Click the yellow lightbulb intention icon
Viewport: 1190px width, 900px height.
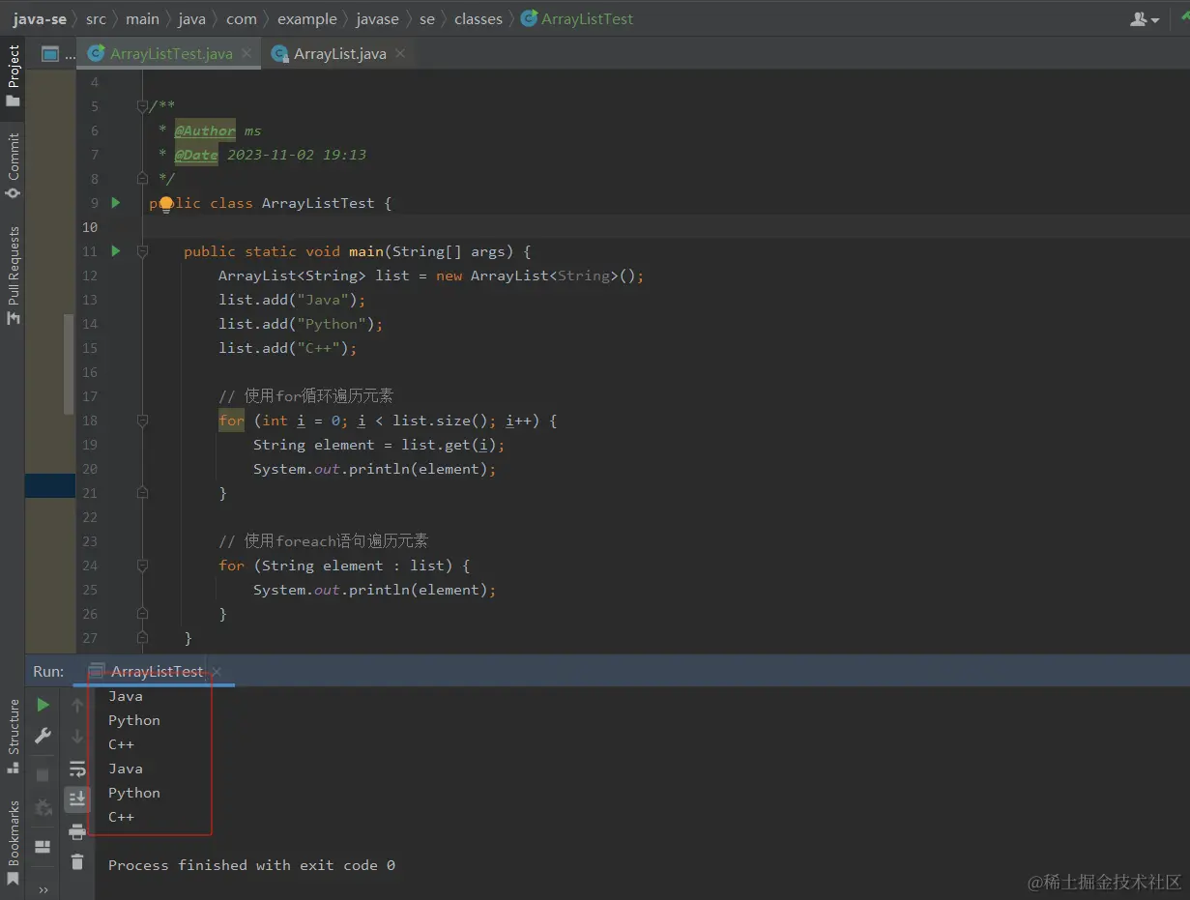[x=165, y=204]
